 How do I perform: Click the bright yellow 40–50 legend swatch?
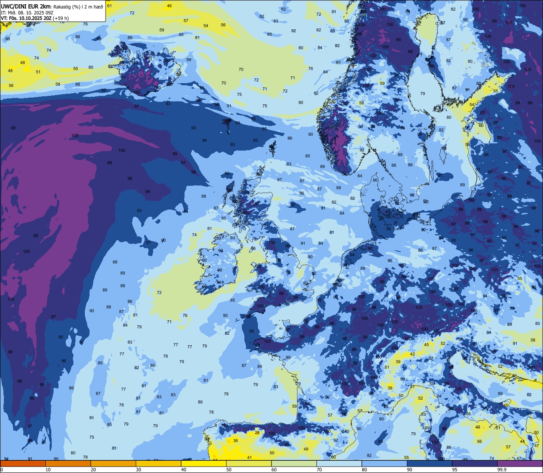point(204,464)
